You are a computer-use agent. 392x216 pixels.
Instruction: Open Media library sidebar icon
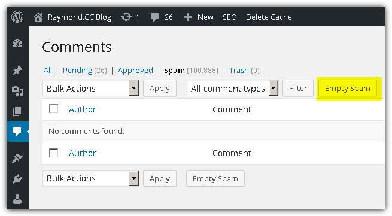pyautogui.click(x=17, y=91)
